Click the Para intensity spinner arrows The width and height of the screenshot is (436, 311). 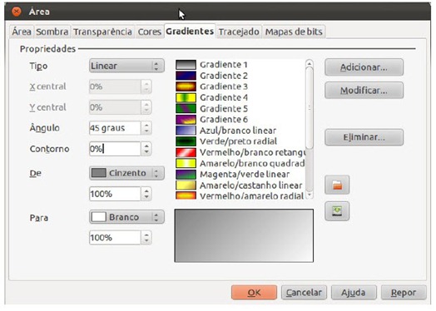(x=146, y=238)
